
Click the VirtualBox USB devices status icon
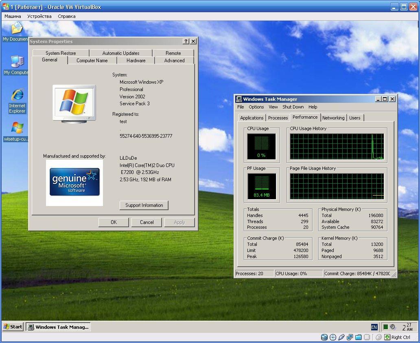(x=341, y=337)
